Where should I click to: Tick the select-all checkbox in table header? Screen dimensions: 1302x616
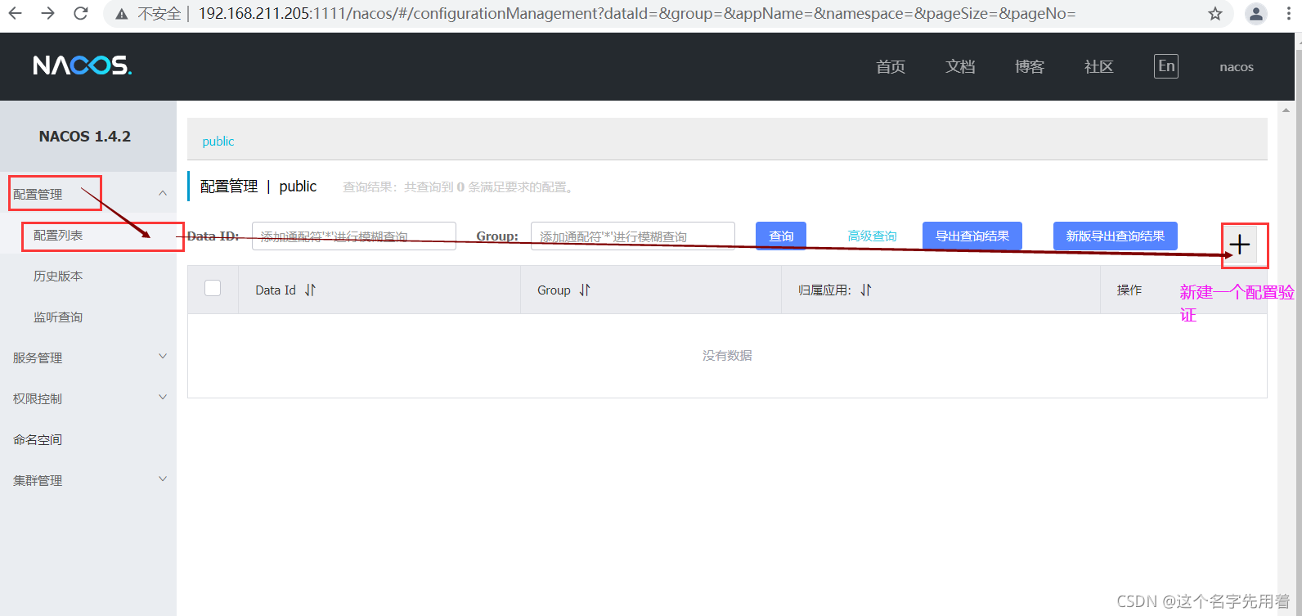click(x=213, y=288)
